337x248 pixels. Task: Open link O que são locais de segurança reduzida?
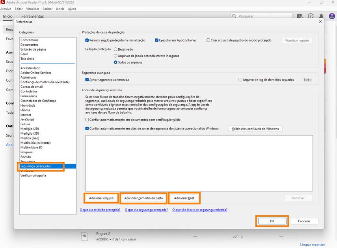click(x=200, y=210)
